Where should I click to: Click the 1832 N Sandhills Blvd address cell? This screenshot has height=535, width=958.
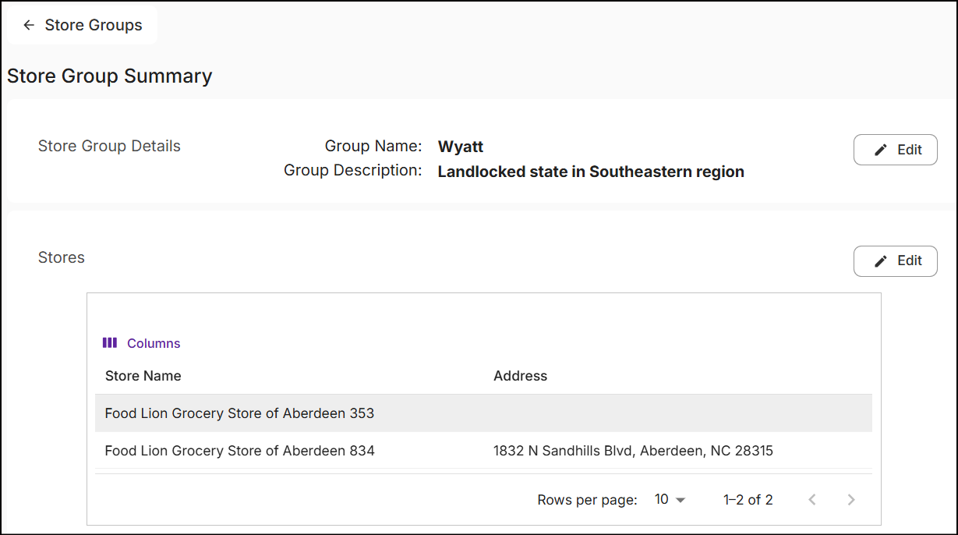(x=633, y=451)
